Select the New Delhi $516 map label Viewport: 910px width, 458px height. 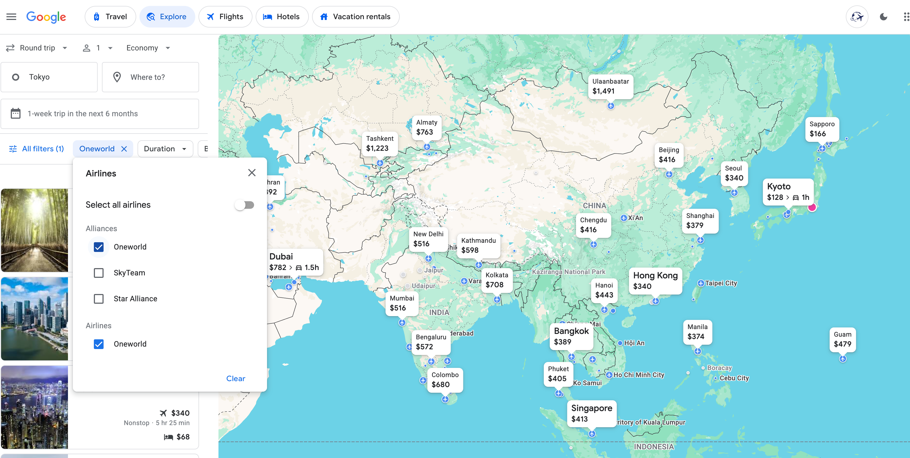coord(428,239)
